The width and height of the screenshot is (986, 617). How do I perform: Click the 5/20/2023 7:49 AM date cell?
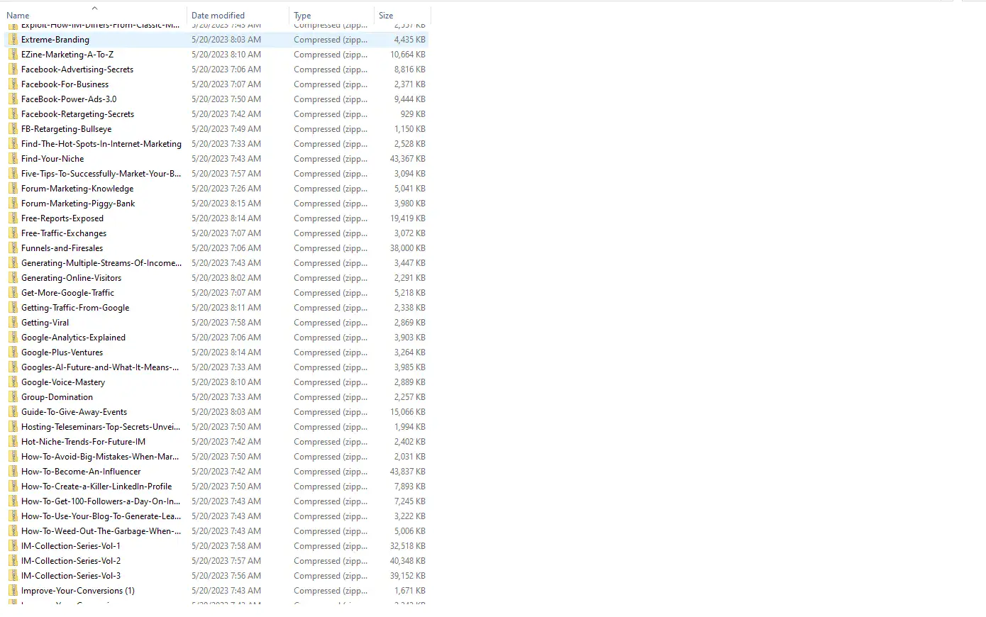(226, 129)
